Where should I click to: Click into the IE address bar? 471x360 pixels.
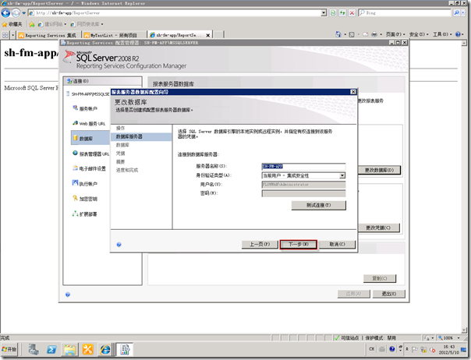point(174,12)
